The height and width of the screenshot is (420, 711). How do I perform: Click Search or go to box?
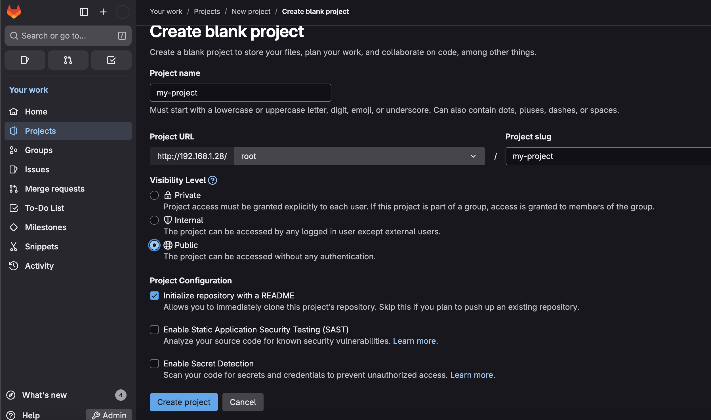pyautogui.click(x=68, y=36)
